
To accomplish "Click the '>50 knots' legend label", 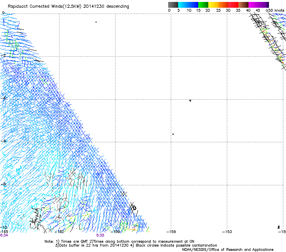I will (275, 10).
